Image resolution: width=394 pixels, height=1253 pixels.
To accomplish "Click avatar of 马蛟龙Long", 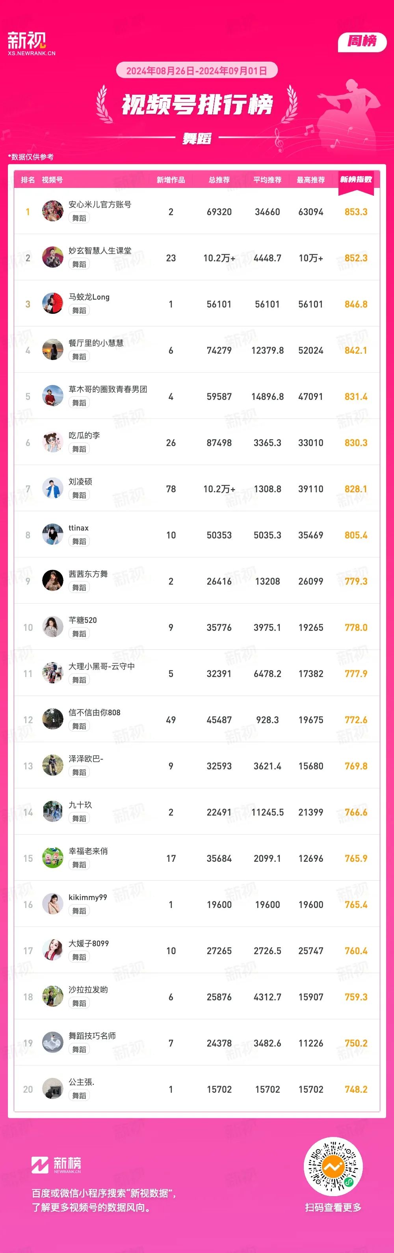I will 52,304.
